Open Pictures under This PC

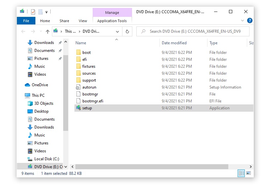point(38,143)
